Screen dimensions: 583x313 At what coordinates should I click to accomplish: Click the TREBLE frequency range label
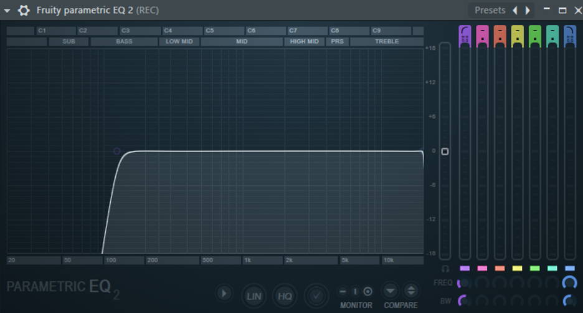tap(387, 41)
